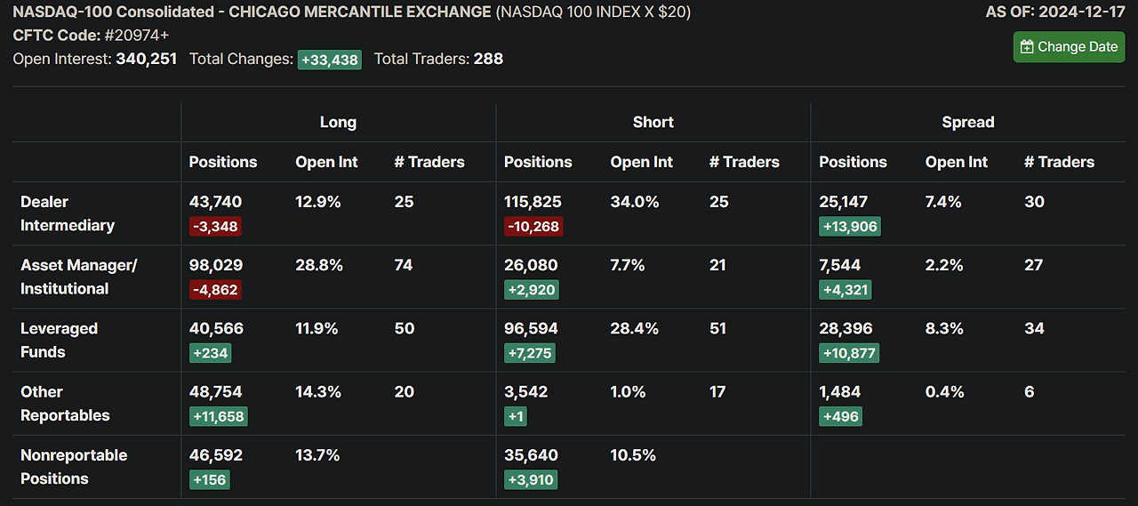
Task: Click the +33,438 Total Changes badge
Action: 329,60
